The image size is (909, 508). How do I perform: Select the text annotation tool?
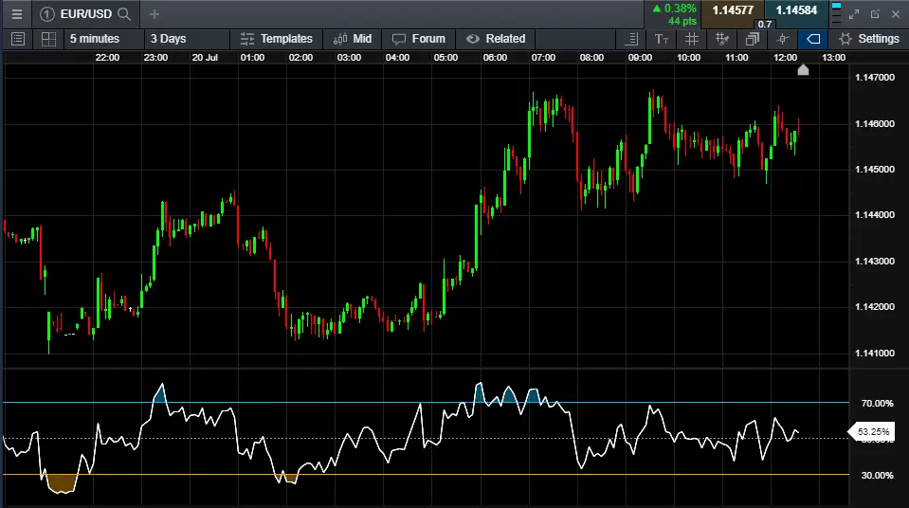click(x=662, y=39)
